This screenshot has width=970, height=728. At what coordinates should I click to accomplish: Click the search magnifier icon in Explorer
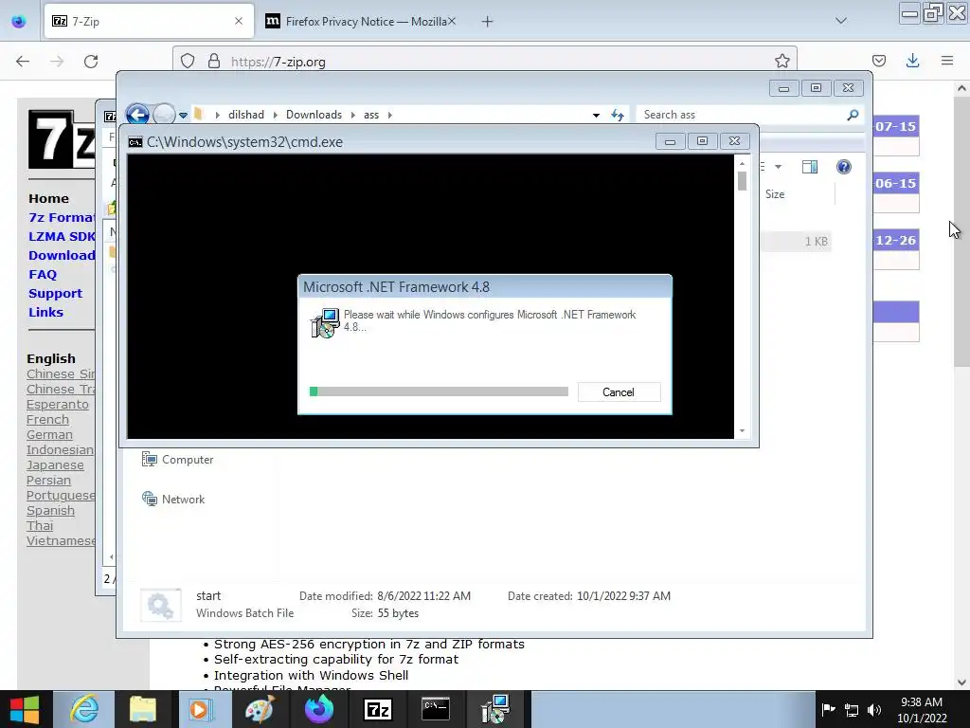click(853, 115)
